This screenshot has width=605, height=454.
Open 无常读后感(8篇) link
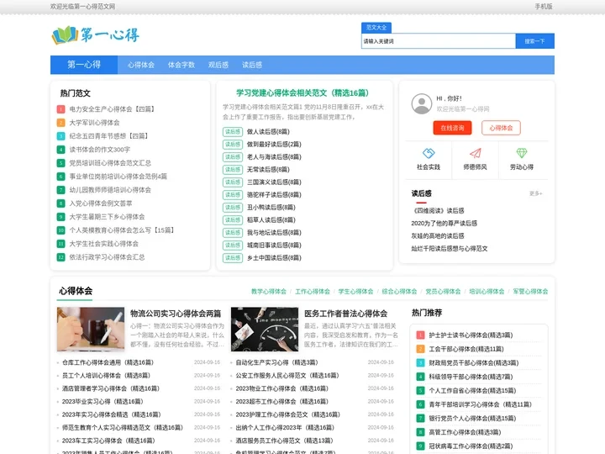pyautogui.click(x=268, y=170)
